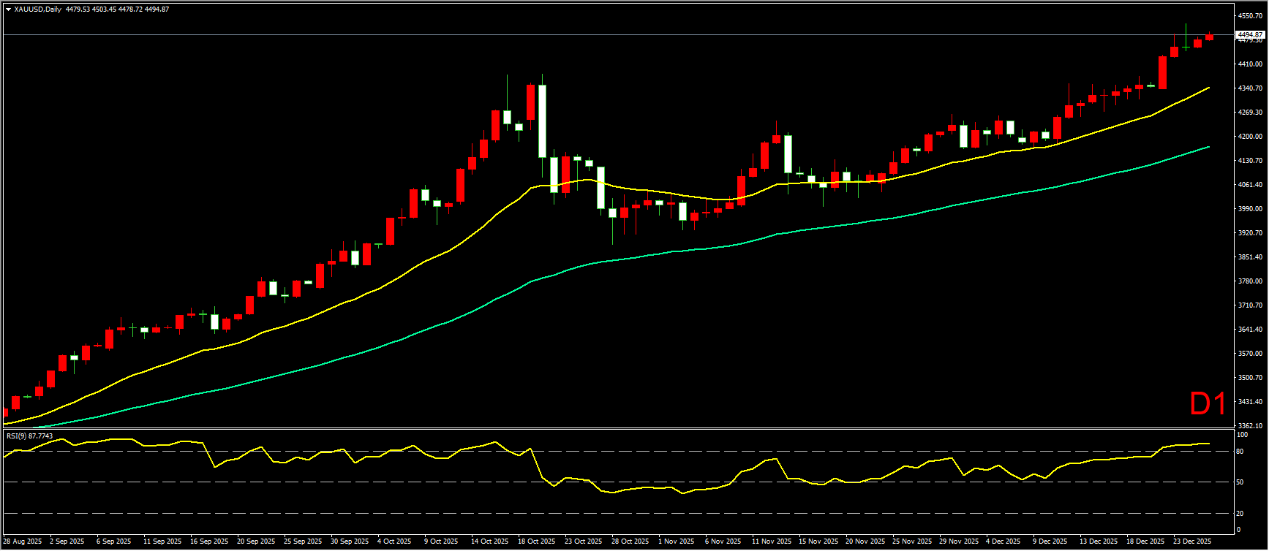Click the 4 Dec 2025 date marker
The width and height of the screenshot is (1269, 551).
click(1003, 541)
